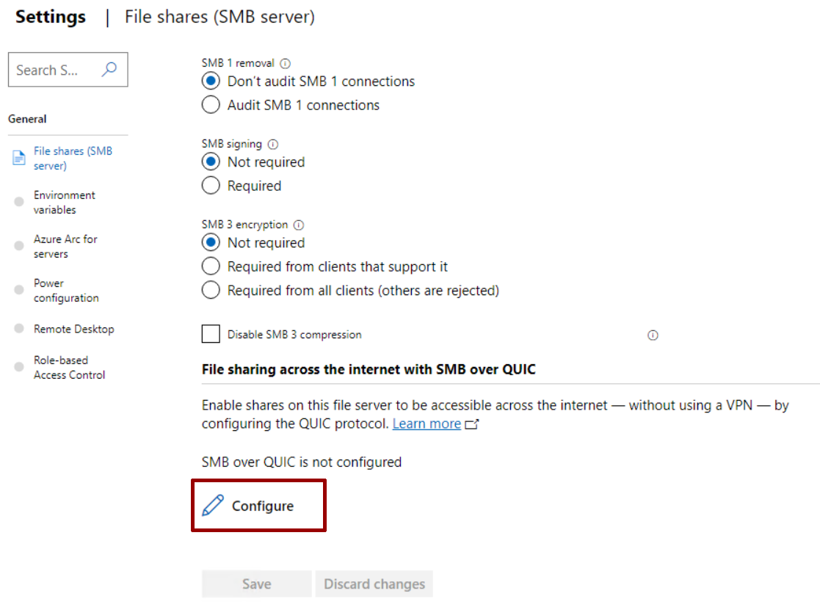
Task: Open the SMB 1 removal info tooltip
Action: tap(285, 63)
